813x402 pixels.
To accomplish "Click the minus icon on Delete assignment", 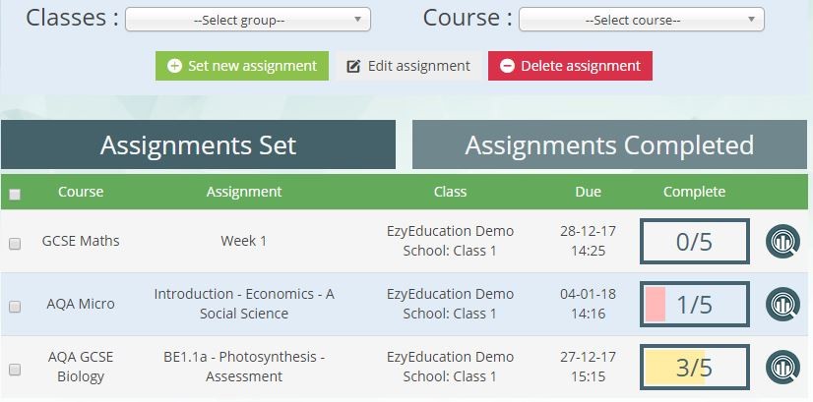I will 507,66.
